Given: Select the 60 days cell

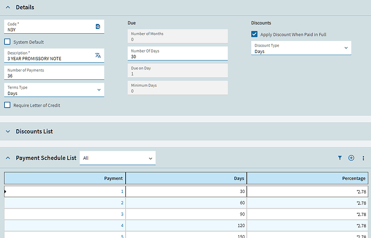Looking at the screenshot, I should pos(186,203).
